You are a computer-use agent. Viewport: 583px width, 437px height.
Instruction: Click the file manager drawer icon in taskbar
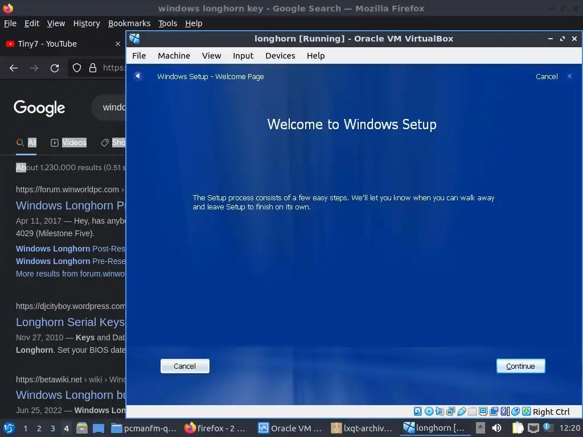(82, 428)
